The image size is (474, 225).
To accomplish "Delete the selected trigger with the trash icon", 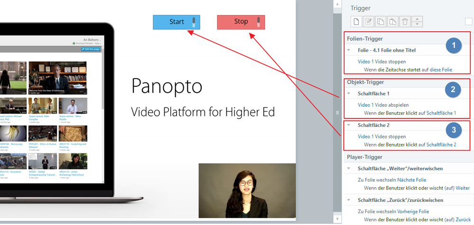I will coord(405,22).
